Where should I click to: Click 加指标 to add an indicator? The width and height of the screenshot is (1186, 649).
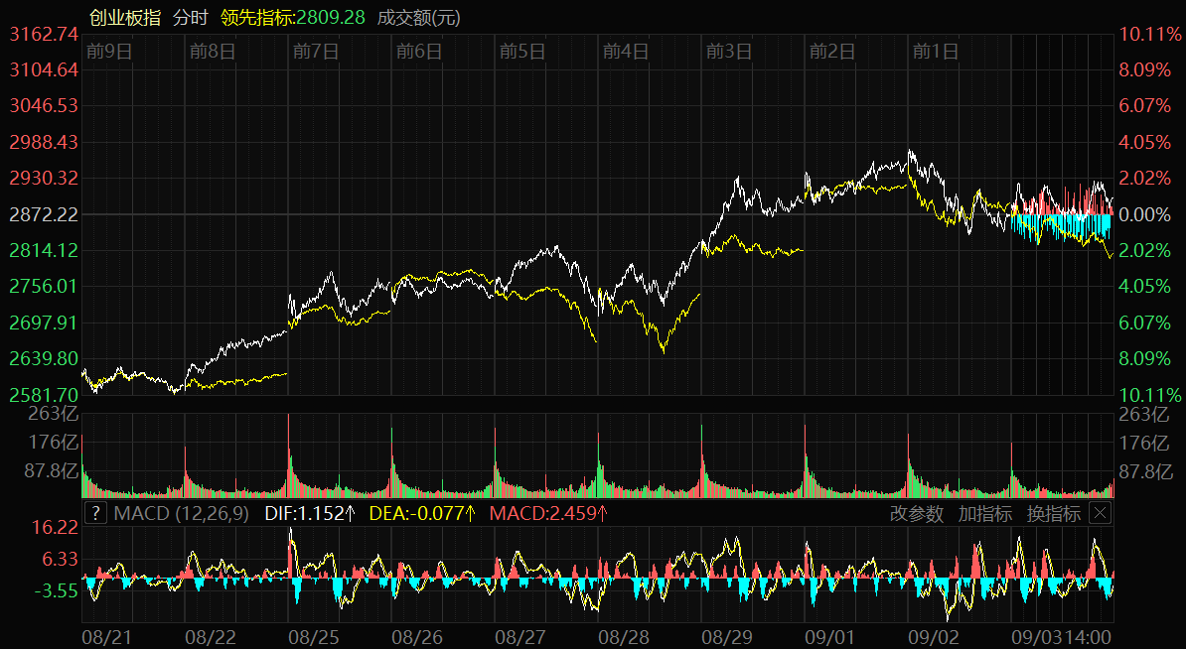[x=984, y=513]
